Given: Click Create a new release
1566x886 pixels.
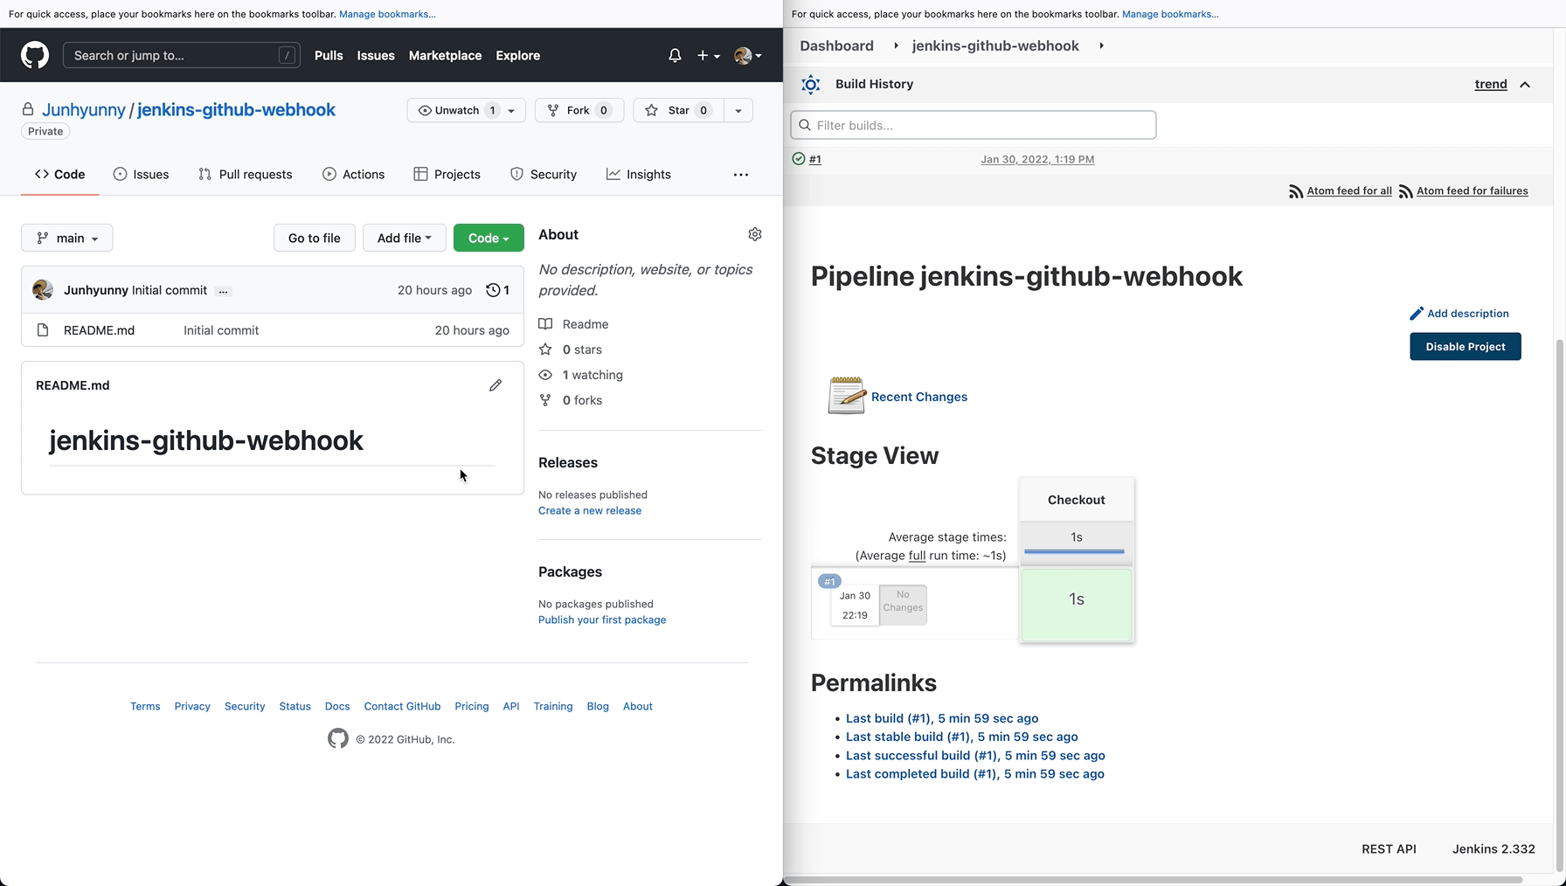Looking at the screenshot, I should click(x=590, y=510).
